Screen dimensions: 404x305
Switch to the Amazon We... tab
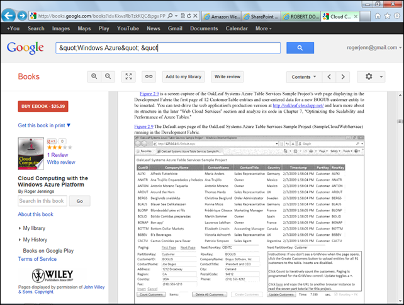pos(222,16)
